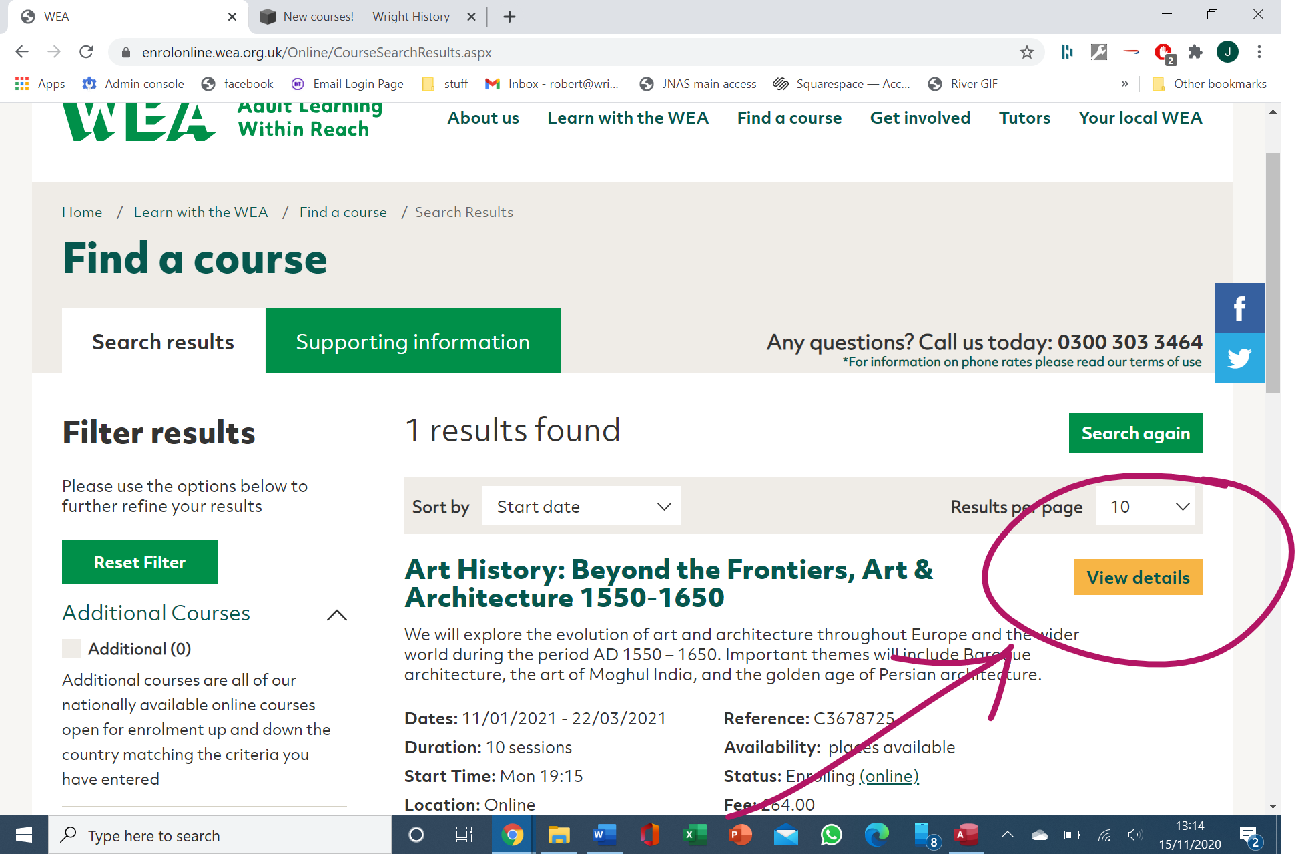Viewport: 1298px width, 854px height.
Task: Open the Art History course title link
Action: pyautogui.click(x=669, y=583)
